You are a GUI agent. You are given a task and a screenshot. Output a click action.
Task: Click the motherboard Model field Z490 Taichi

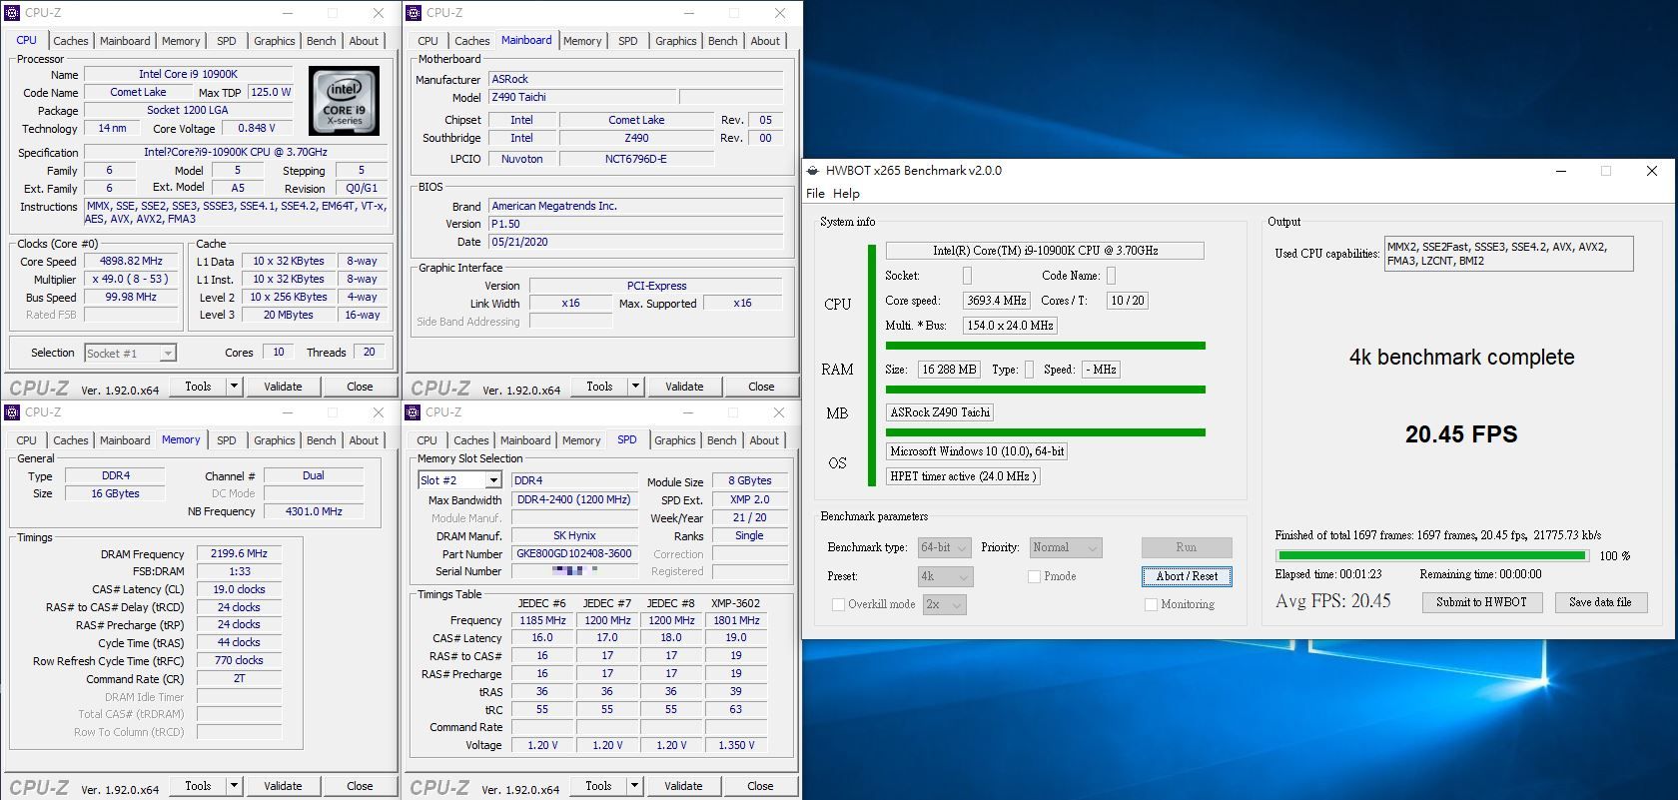click(x=583, y=97)
